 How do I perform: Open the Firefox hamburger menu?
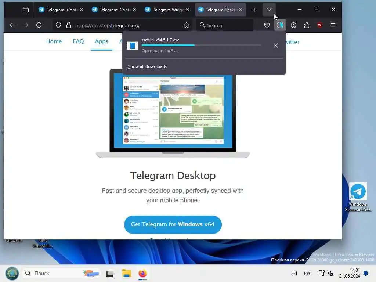tap(333, 25)
